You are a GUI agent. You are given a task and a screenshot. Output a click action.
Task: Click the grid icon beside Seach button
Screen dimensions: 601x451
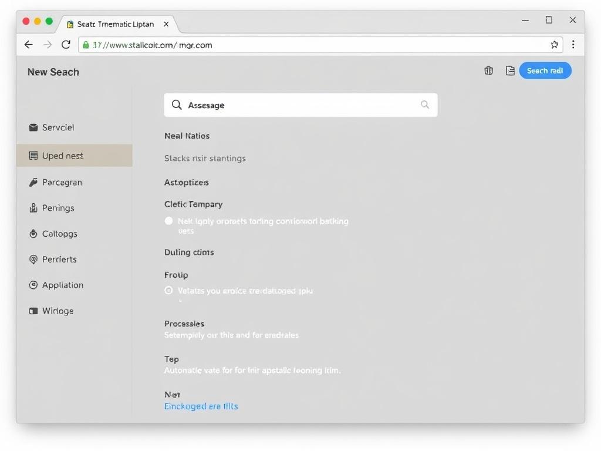[x=488, y=70]
